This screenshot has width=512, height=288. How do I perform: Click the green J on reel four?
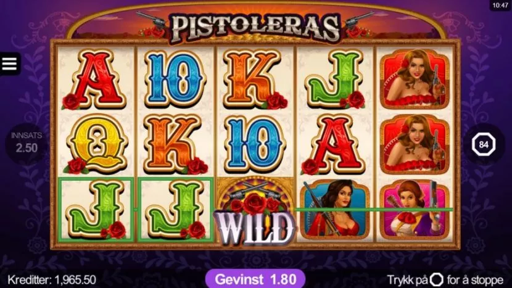335,80
